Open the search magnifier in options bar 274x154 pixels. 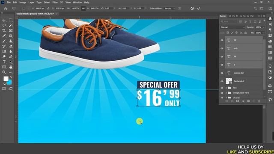[255, 9]
